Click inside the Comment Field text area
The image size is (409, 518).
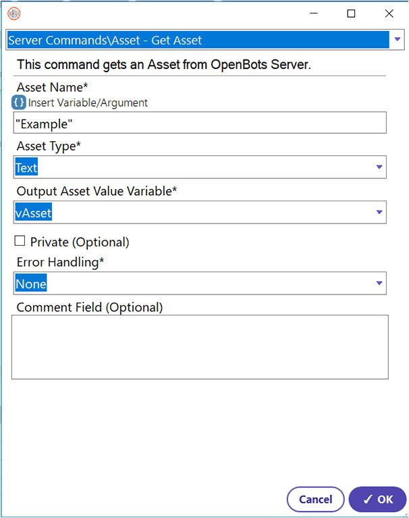(200, 347)
